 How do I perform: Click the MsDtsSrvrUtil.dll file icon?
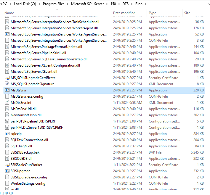click(x=7, y=109)
